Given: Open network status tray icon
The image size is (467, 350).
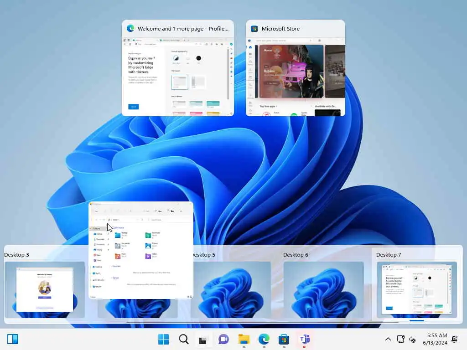Looking at the screenshot, I should click(x=400, y=339).
